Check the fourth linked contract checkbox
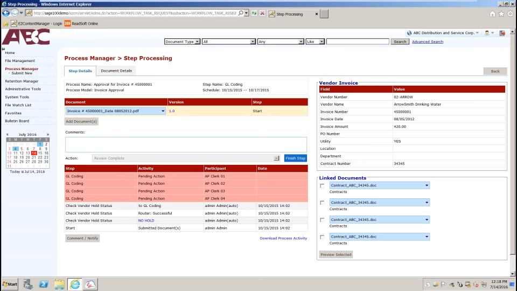 [322, 237]
